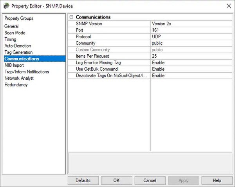Open the Scan Mode property group
This screenshot has width=235, height=187.
tap(15, 33)
